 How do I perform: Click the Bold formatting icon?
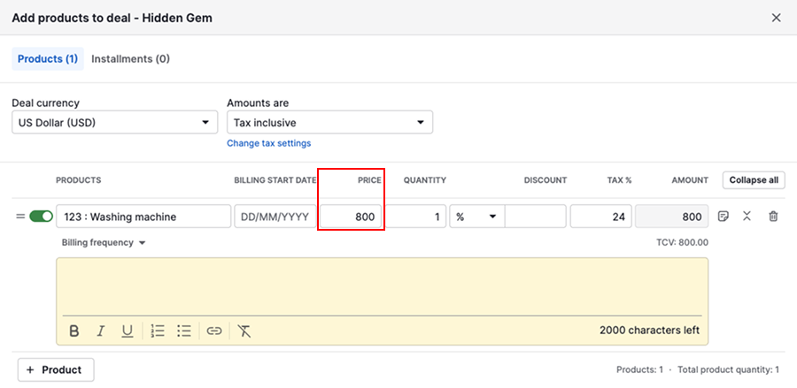pos(74,331)
